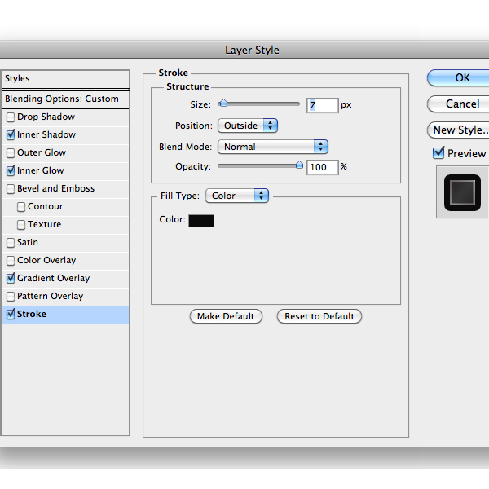Uncheck the Stroke checkbox

[x=11, y=314]
